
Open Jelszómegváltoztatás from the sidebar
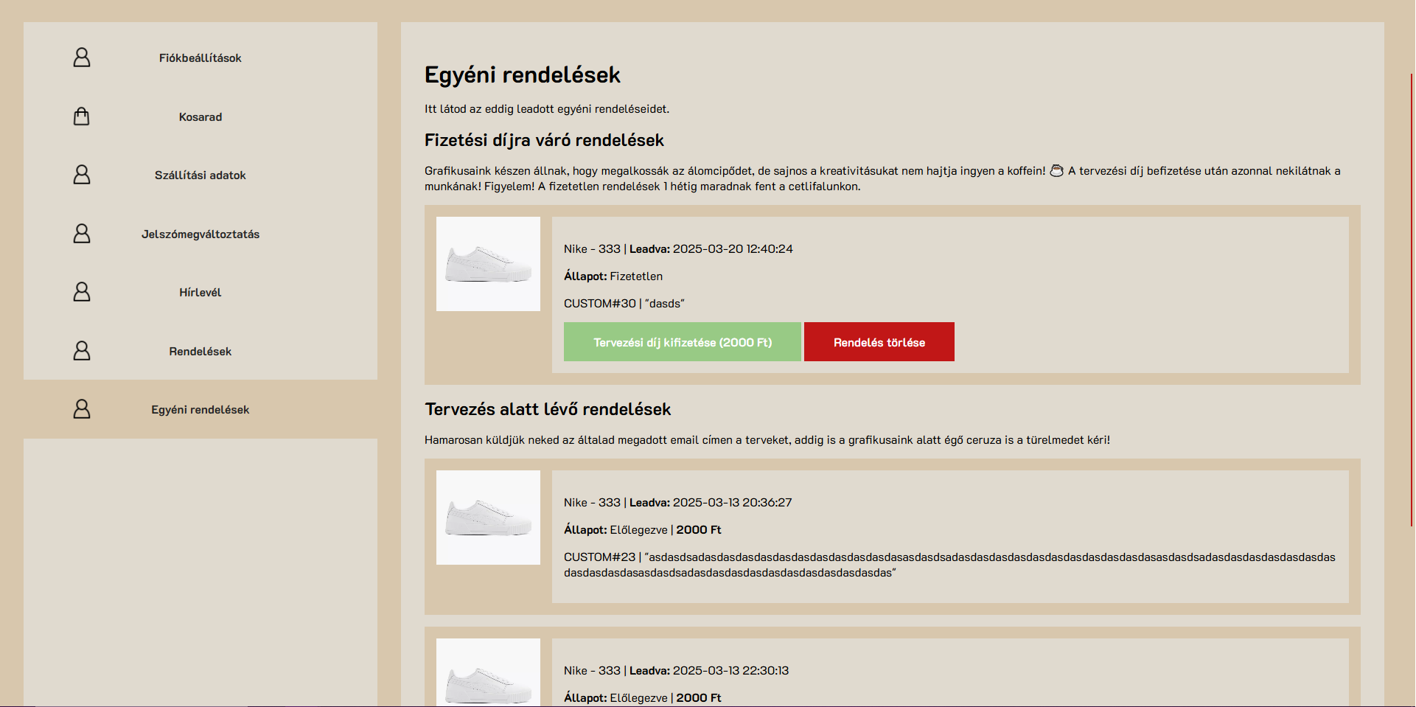(x=200, y=234)
